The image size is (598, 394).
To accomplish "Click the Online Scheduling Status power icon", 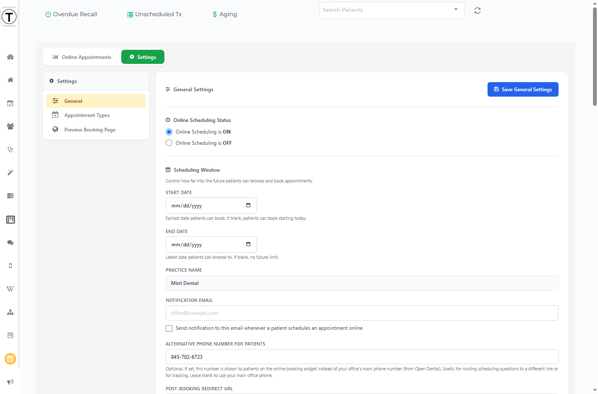I will click(x=168, y=120).
